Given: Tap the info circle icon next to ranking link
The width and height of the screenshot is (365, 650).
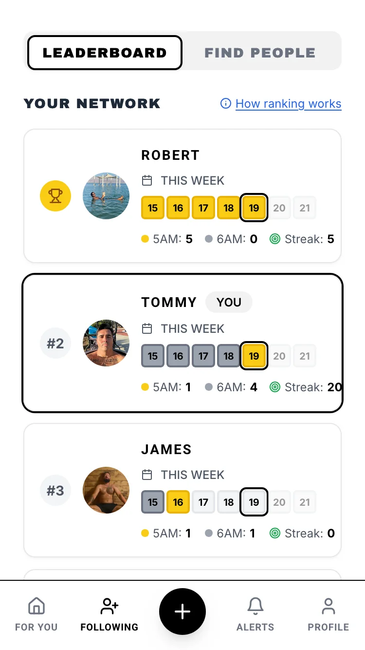Looking at the screenshot, I should [x=225, y=103].
